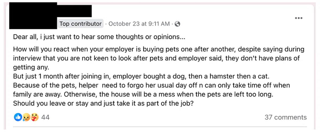320x132 pixels.
Task: Open the October 23 at 9:11 AM timestamp
Action: point(139,24)
